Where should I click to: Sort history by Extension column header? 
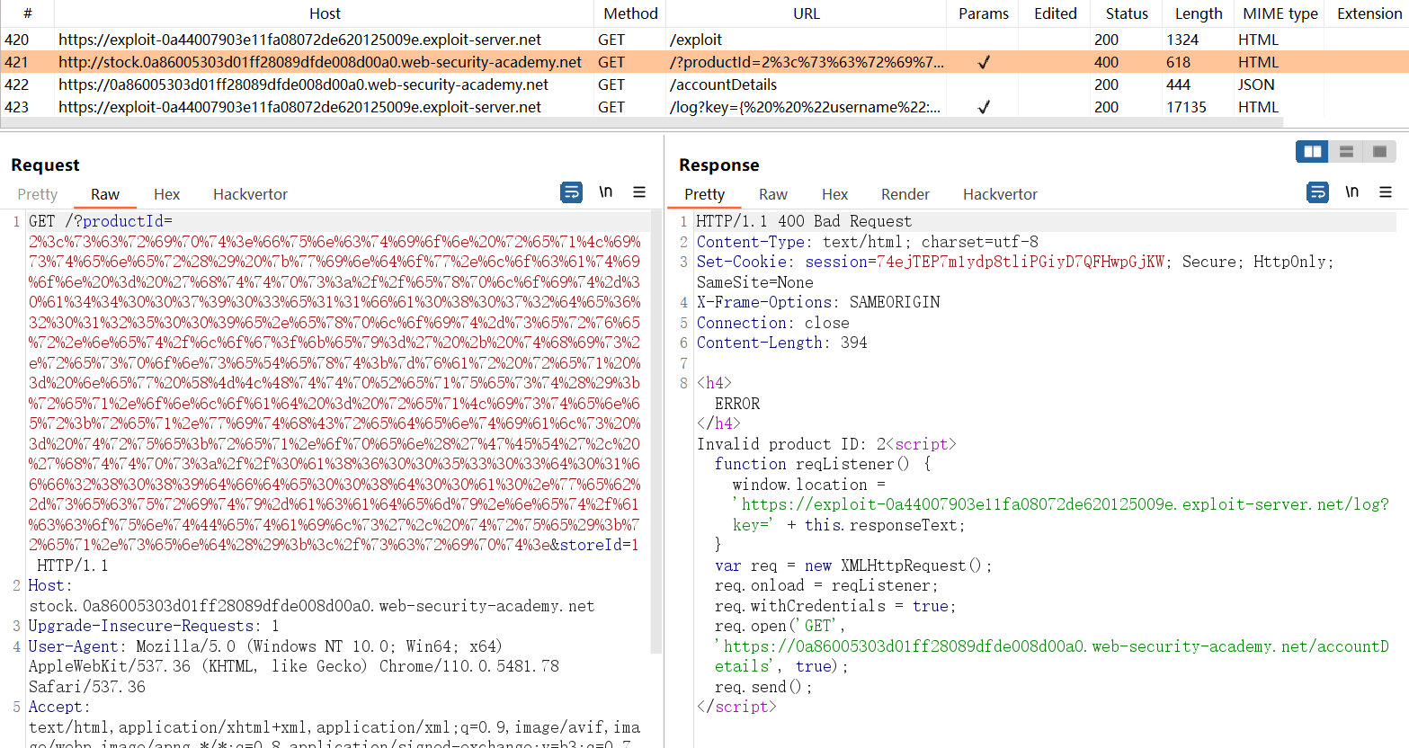pos(1369,13)
